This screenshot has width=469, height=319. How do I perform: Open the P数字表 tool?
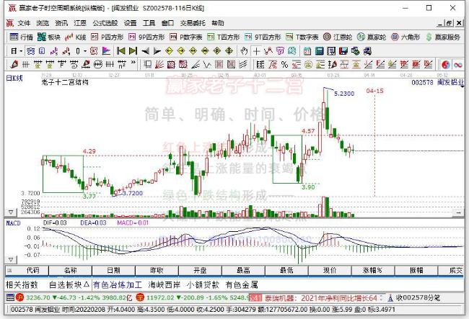[x=185, y=37]
